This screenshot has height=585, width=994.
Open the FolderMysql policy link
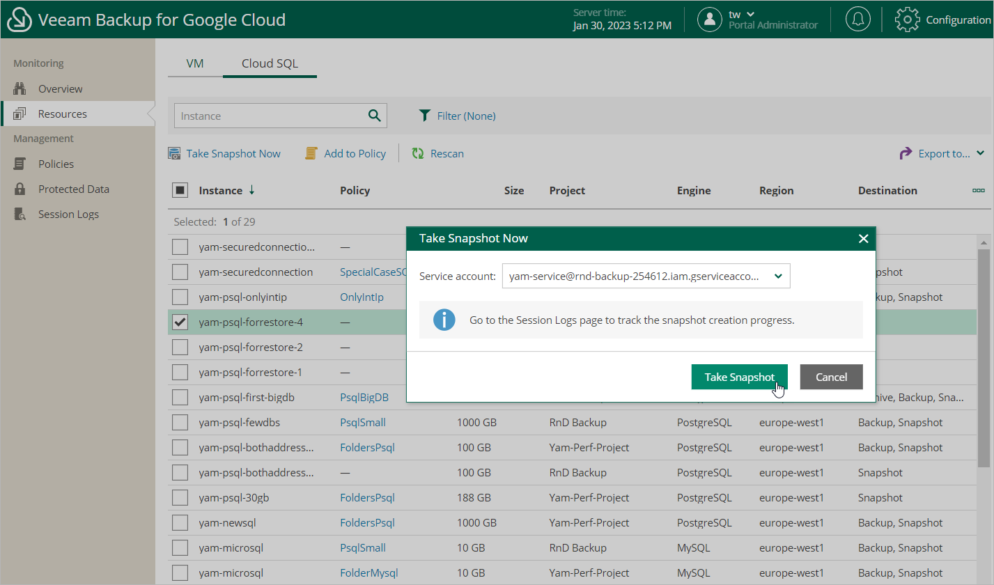click(368, 573)
